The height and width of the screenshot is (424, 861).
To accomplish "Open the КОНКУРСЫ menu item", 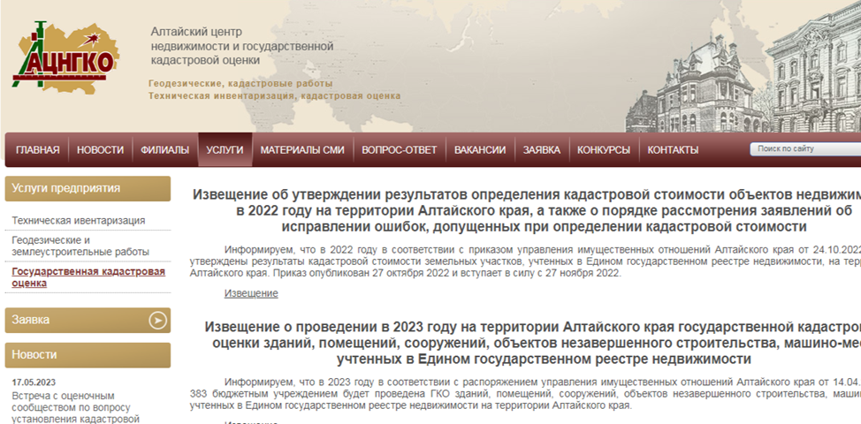I will (603, 150).
